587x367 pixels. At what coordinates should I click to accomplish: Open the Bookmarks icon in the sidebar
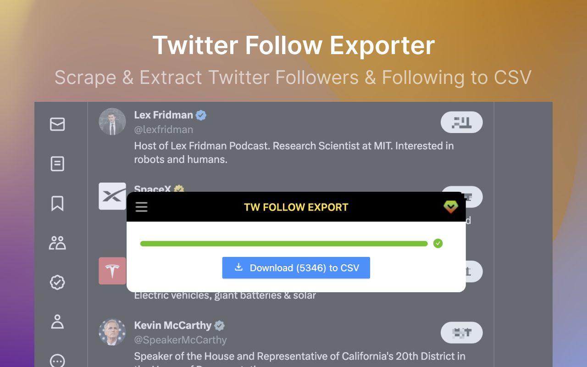click(57, 203)
